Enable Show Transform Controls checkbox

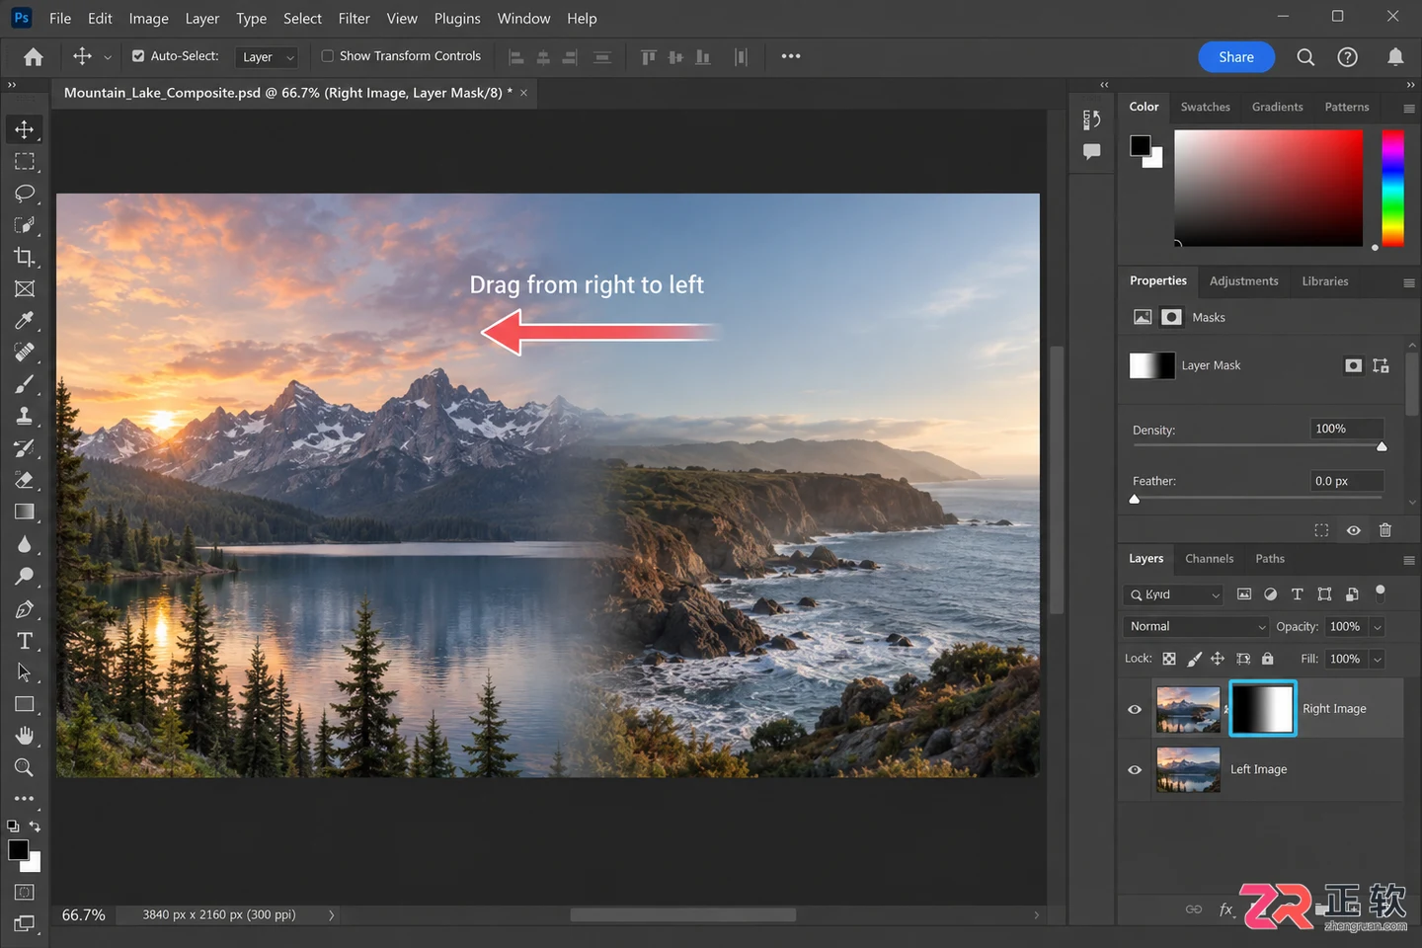tap(328, 56)
